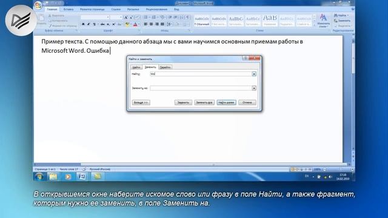Viewport: 388px width, 218px height.
Task: Align text right
Action: coord(157,24)
